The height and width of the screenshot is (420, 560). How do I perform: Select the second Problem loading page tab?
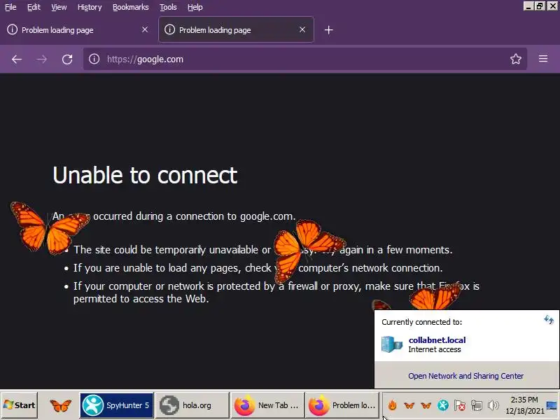236,29
